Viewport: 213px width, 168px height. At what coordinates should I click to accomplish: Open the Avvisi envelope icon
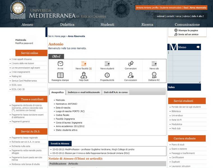[60, 64]
